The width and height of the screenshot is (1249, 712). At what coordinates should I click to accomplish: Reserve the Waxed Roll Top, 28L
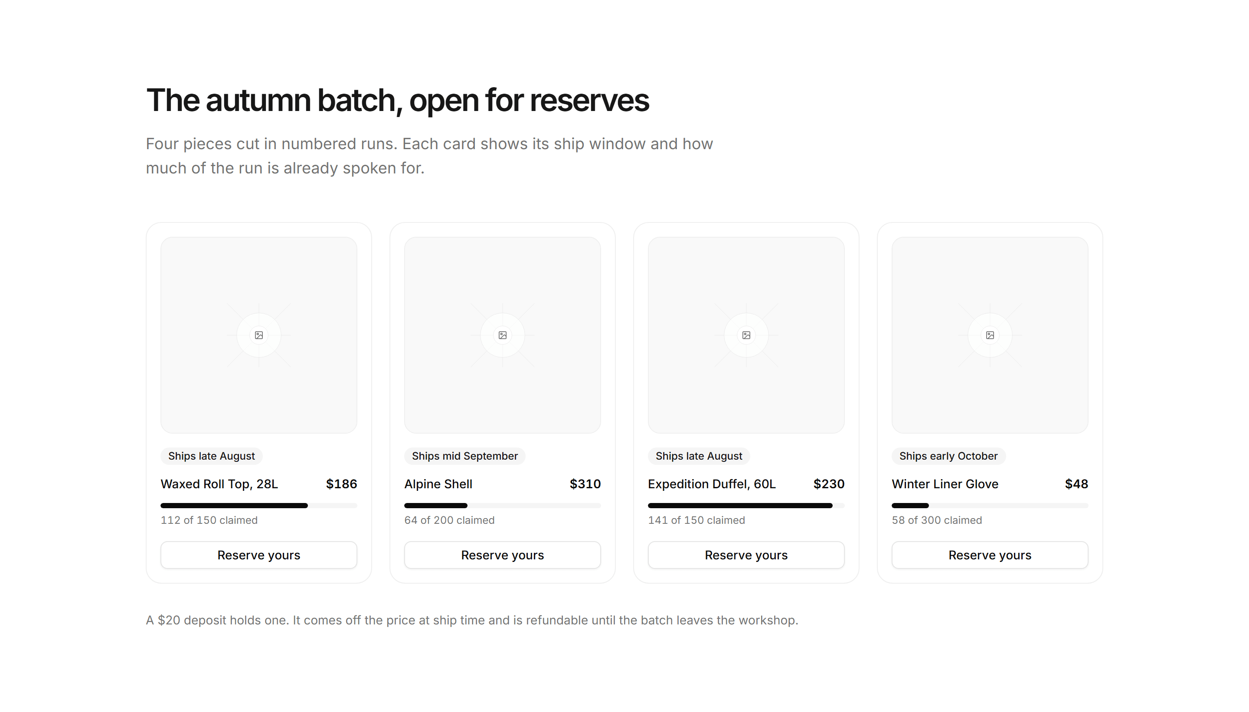[x=259, y=555]
